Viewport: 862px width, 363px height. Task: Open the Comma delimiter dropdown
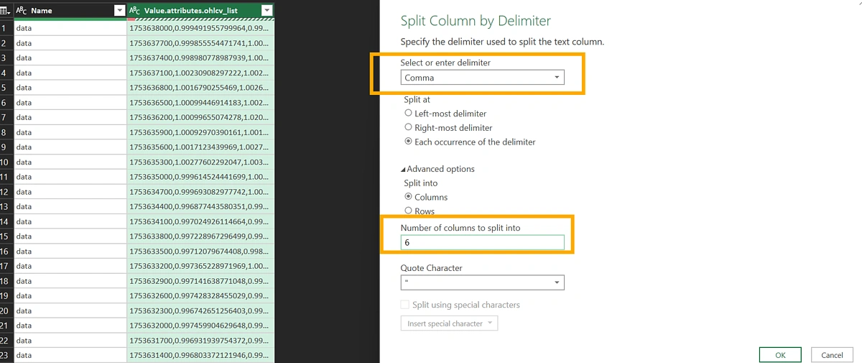point(556,78)
